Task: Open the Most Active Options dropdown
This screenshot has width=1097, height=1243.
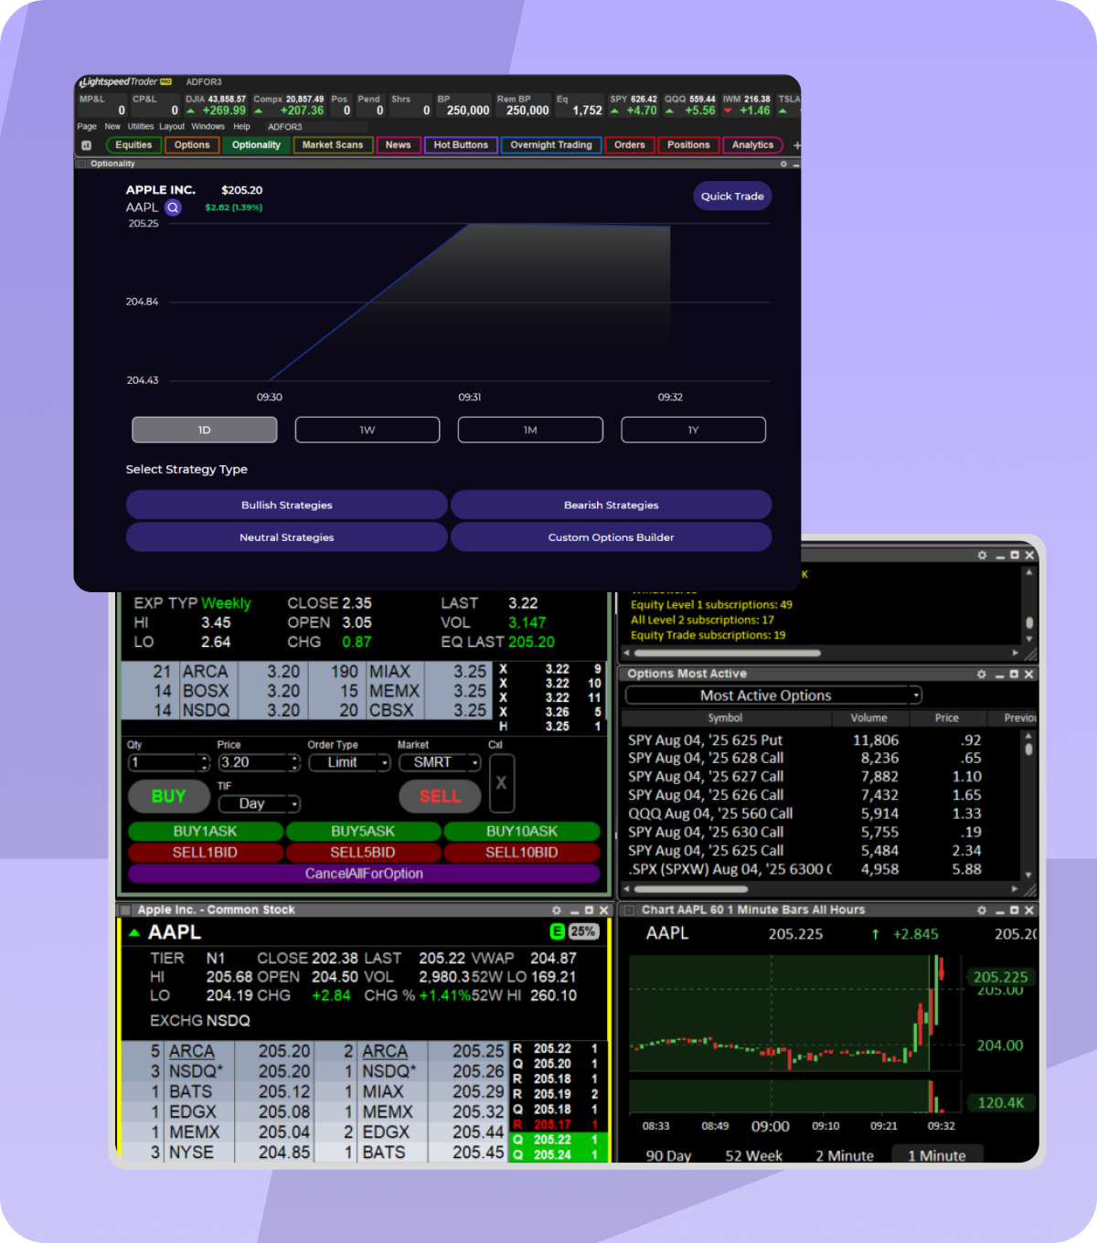Action: coord(773,696)
